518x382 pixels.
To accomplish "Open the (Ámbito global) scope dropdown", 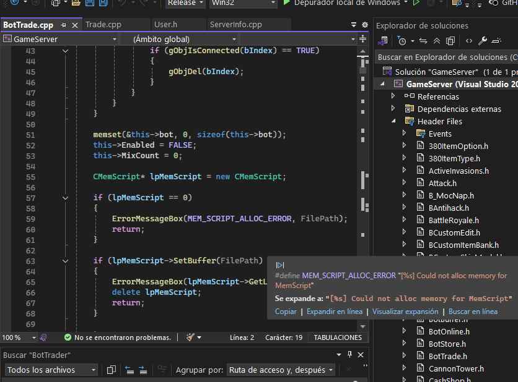I will pos(180,39).
